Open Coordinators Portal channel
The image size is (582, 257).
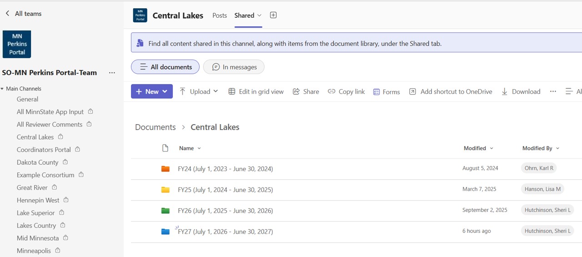pos(44,150)
